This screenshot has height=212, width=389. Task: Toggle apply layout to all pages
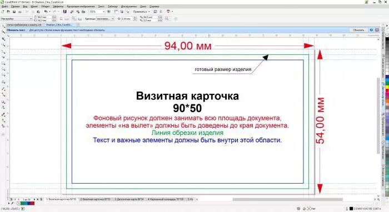point(74,18)
